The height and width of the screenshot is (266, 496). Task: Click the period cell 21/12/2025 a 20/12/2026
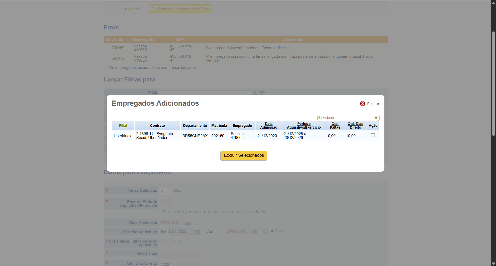[x=304, y=136]
